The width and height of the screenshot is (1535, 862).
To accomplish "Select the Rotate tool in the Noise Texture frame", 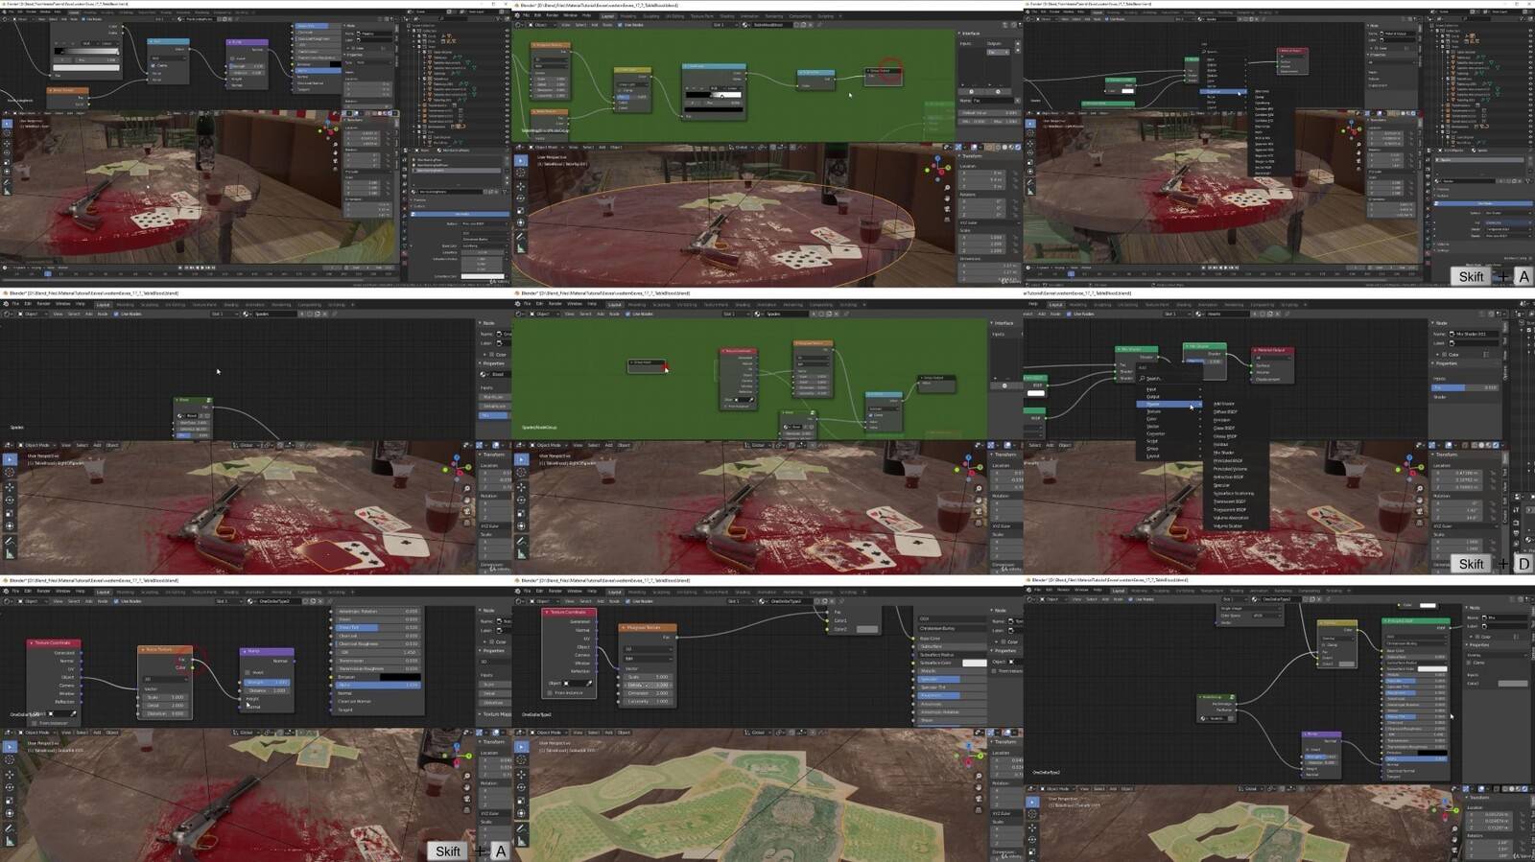I will (x=10, y=787).
